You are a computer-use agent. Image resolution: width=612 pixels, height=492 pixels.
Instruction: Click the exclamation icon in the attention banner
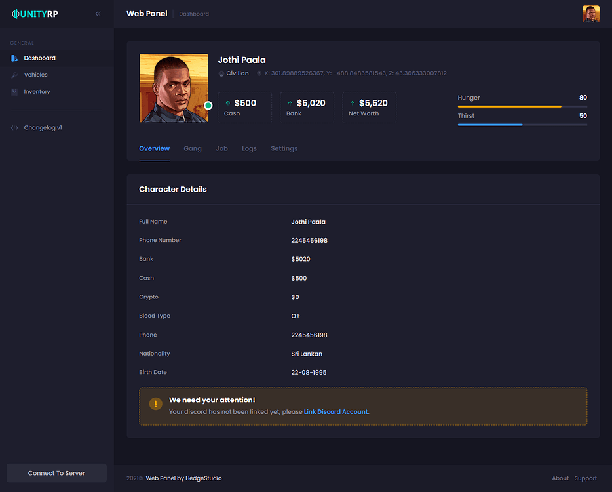(x=155, y=404)
